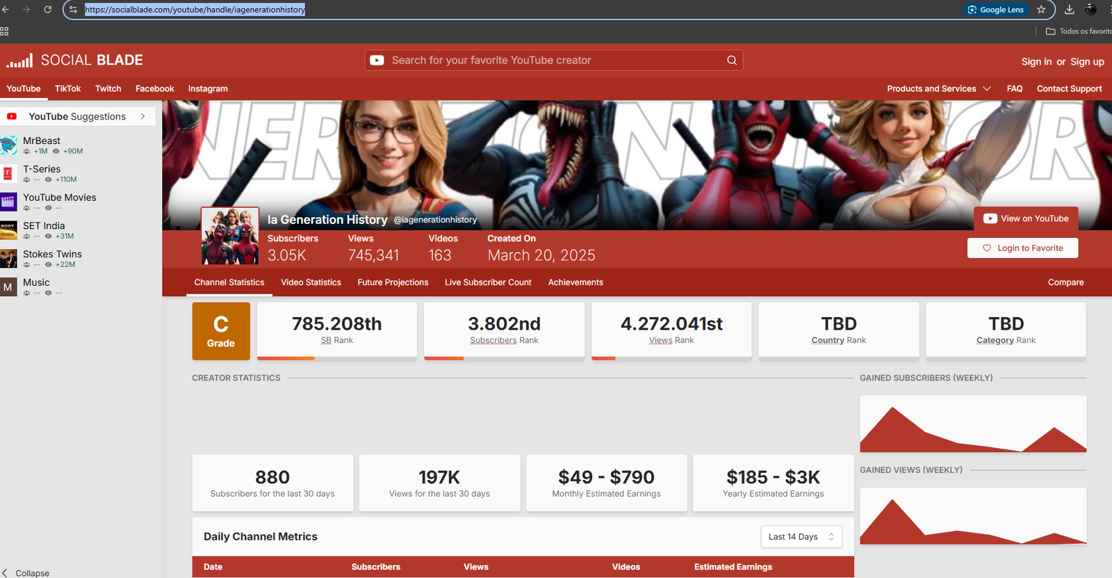Open MrBeast channel avatar
Screen dimensions: 1112x578
(x=8, y=145)
